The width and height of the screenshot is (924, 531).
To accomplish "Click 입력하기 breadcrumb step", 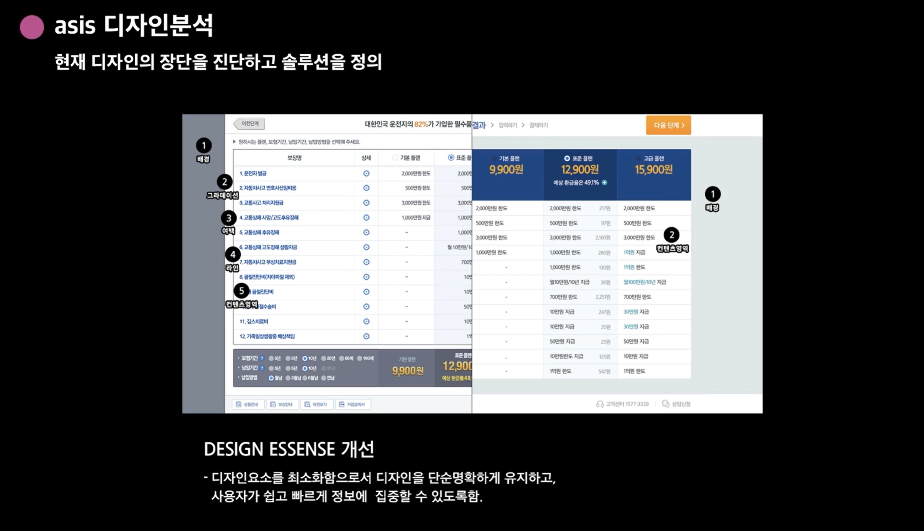I will (507, 125).
